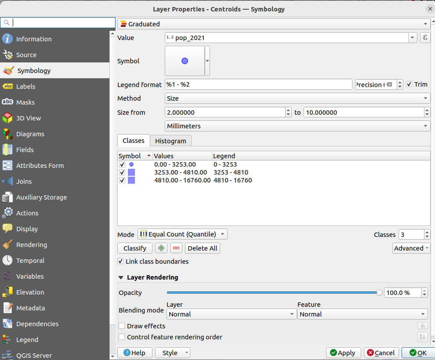Uncheck the 0.00 - 3253.00 class

click(122, 164)
